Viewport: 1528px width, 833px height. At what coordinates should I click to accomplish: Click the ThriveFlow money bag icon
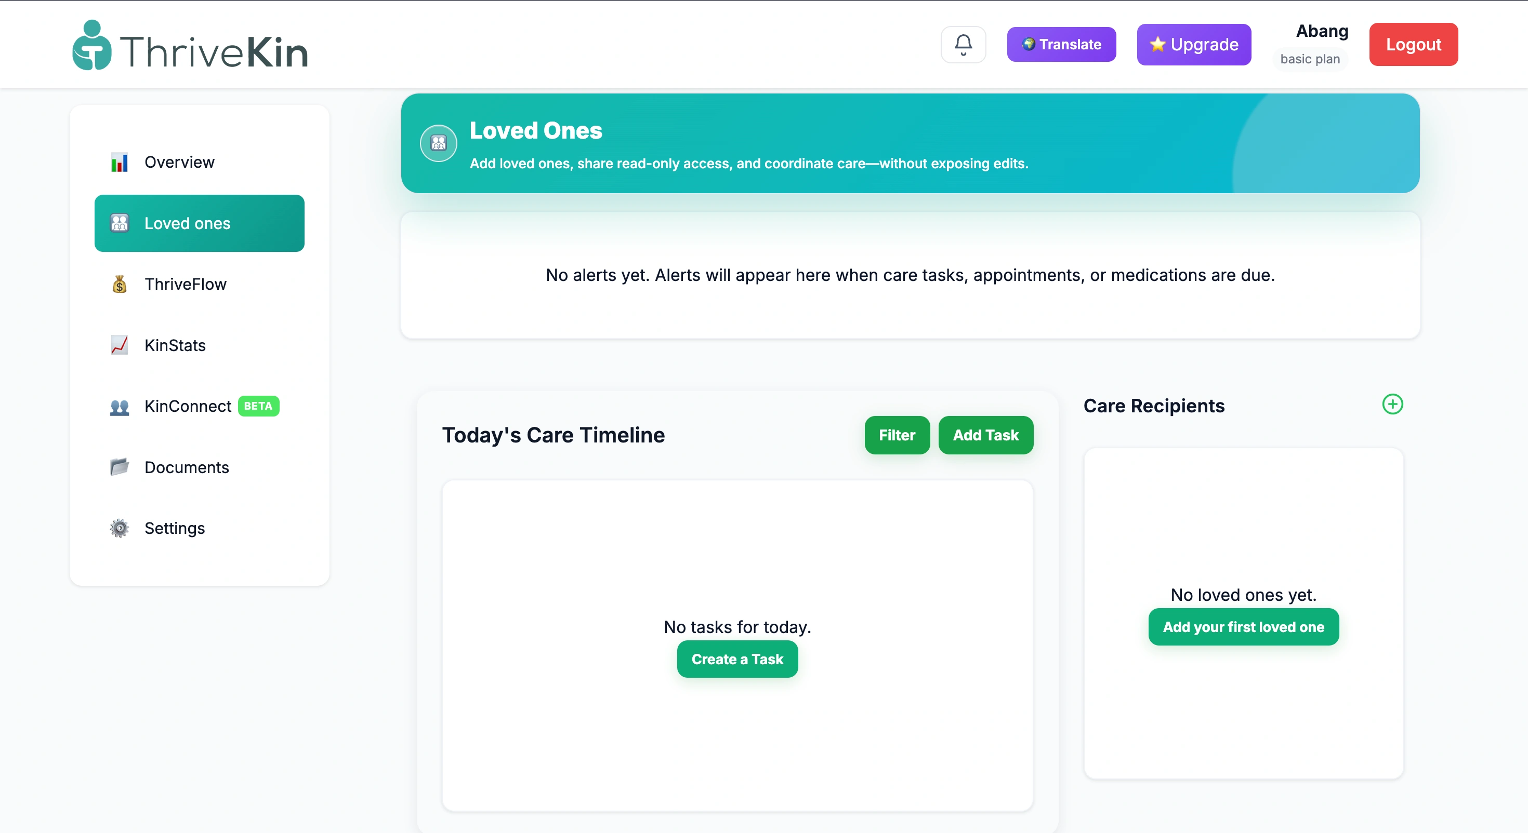click(x=119, y=285)
